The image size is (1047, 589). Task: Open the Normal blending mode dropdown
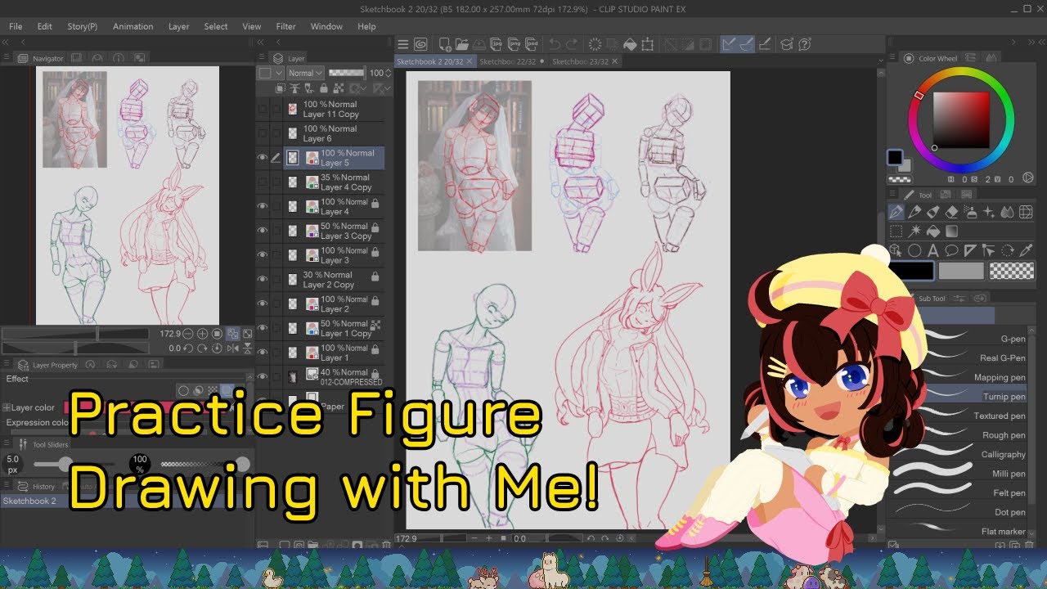[305, 73]
